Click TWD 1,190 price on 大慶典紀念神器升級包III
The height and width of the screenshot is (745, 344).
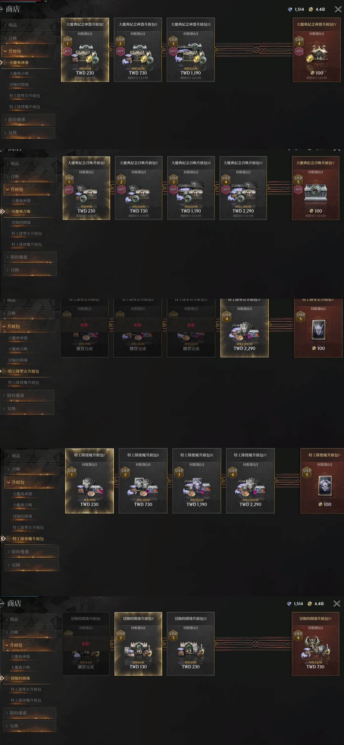click(190, 73)
